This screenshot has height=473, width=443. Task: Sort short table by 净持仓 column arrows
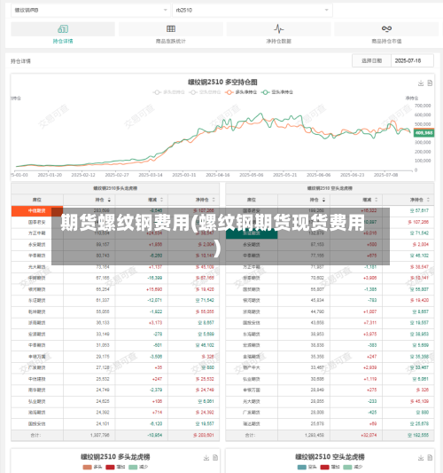(x=428, y=200)
